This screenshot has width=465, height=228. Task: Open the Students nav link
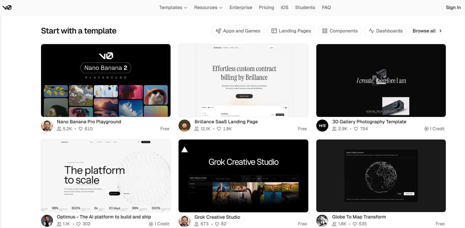click(305, 7)
